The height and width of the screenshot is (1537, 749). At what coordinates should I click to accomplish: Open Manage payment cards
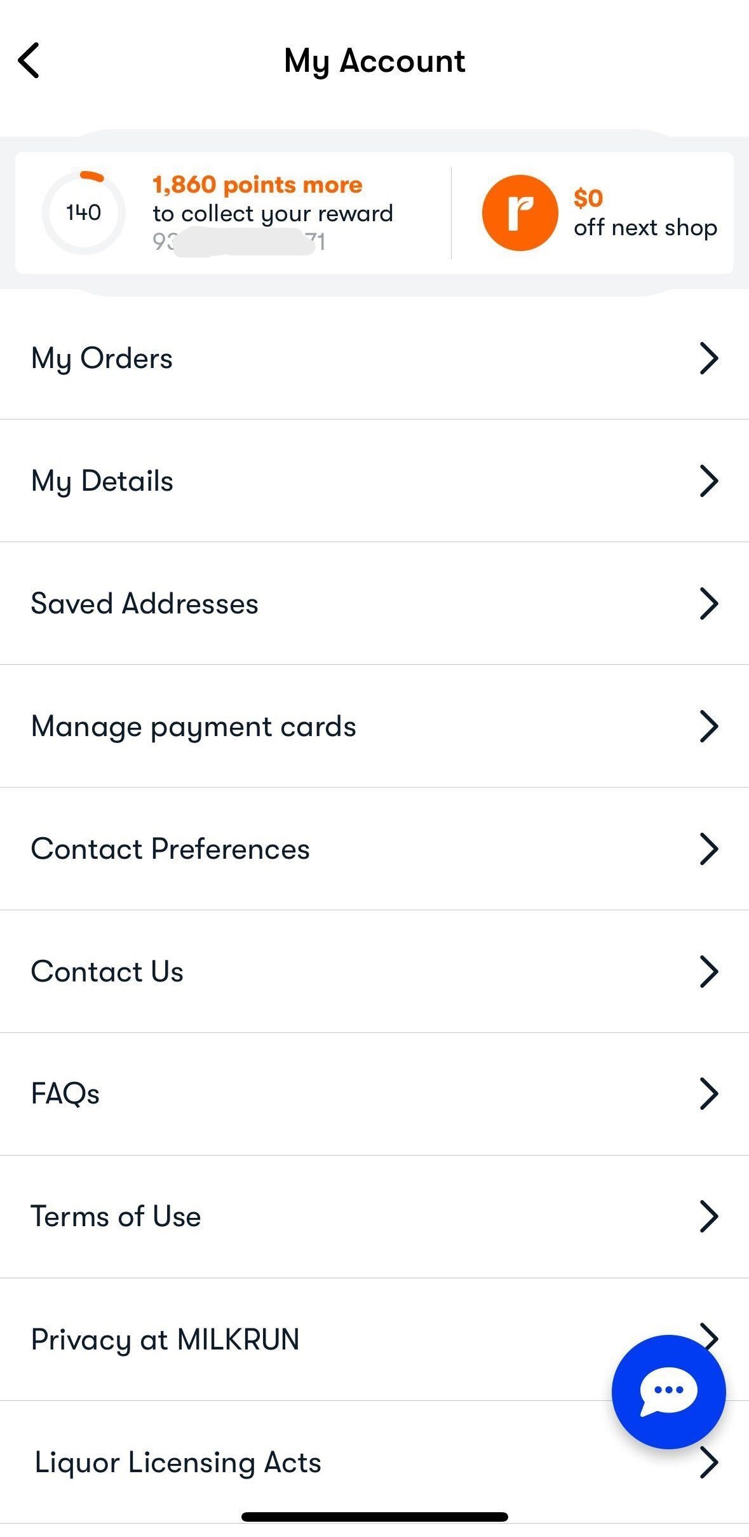pos(194,727)
